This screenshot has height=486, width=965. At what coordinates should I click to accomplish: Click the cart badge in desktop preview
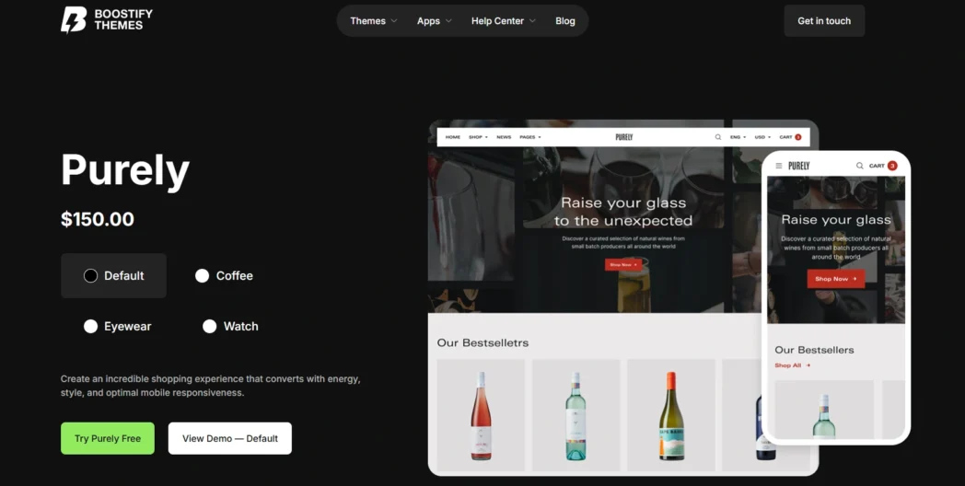(797, 137)
